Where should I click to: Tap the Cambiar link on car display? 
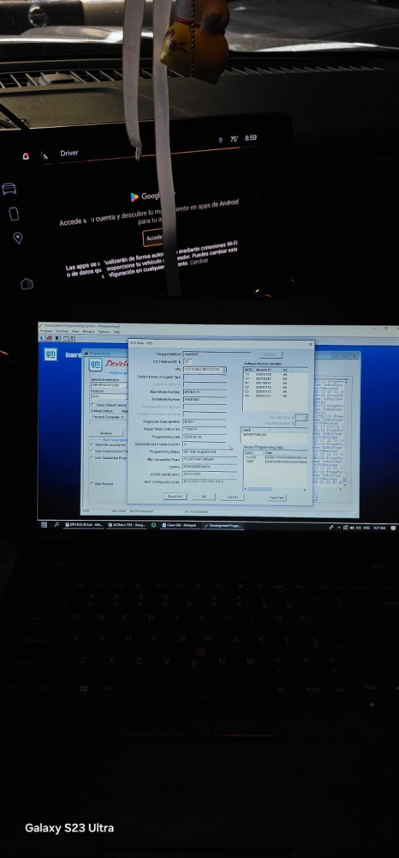coord(199,262)
